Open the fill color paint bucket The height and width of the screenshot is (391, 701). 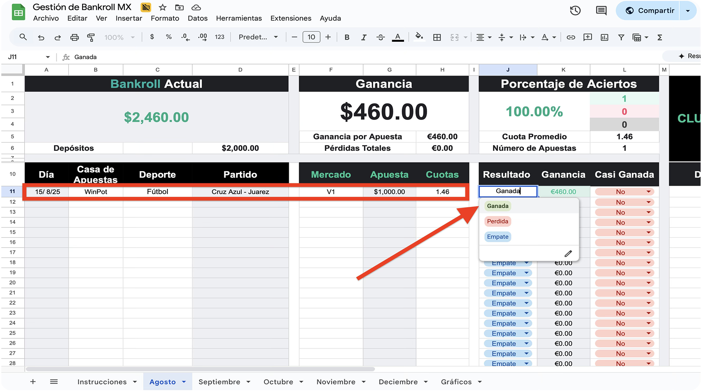pos(419,37)
